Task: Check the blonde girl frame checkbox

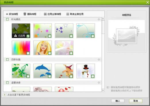Action: point(50,53)
